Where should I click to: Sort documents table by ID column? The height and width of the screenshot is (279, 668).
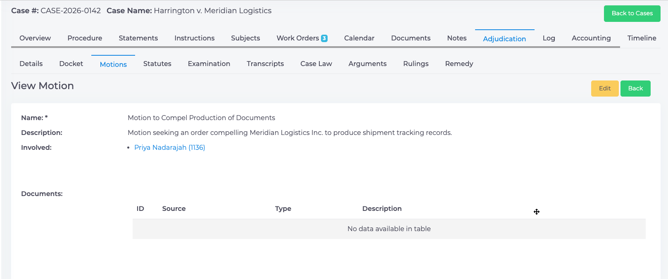[x=140, y=208]
